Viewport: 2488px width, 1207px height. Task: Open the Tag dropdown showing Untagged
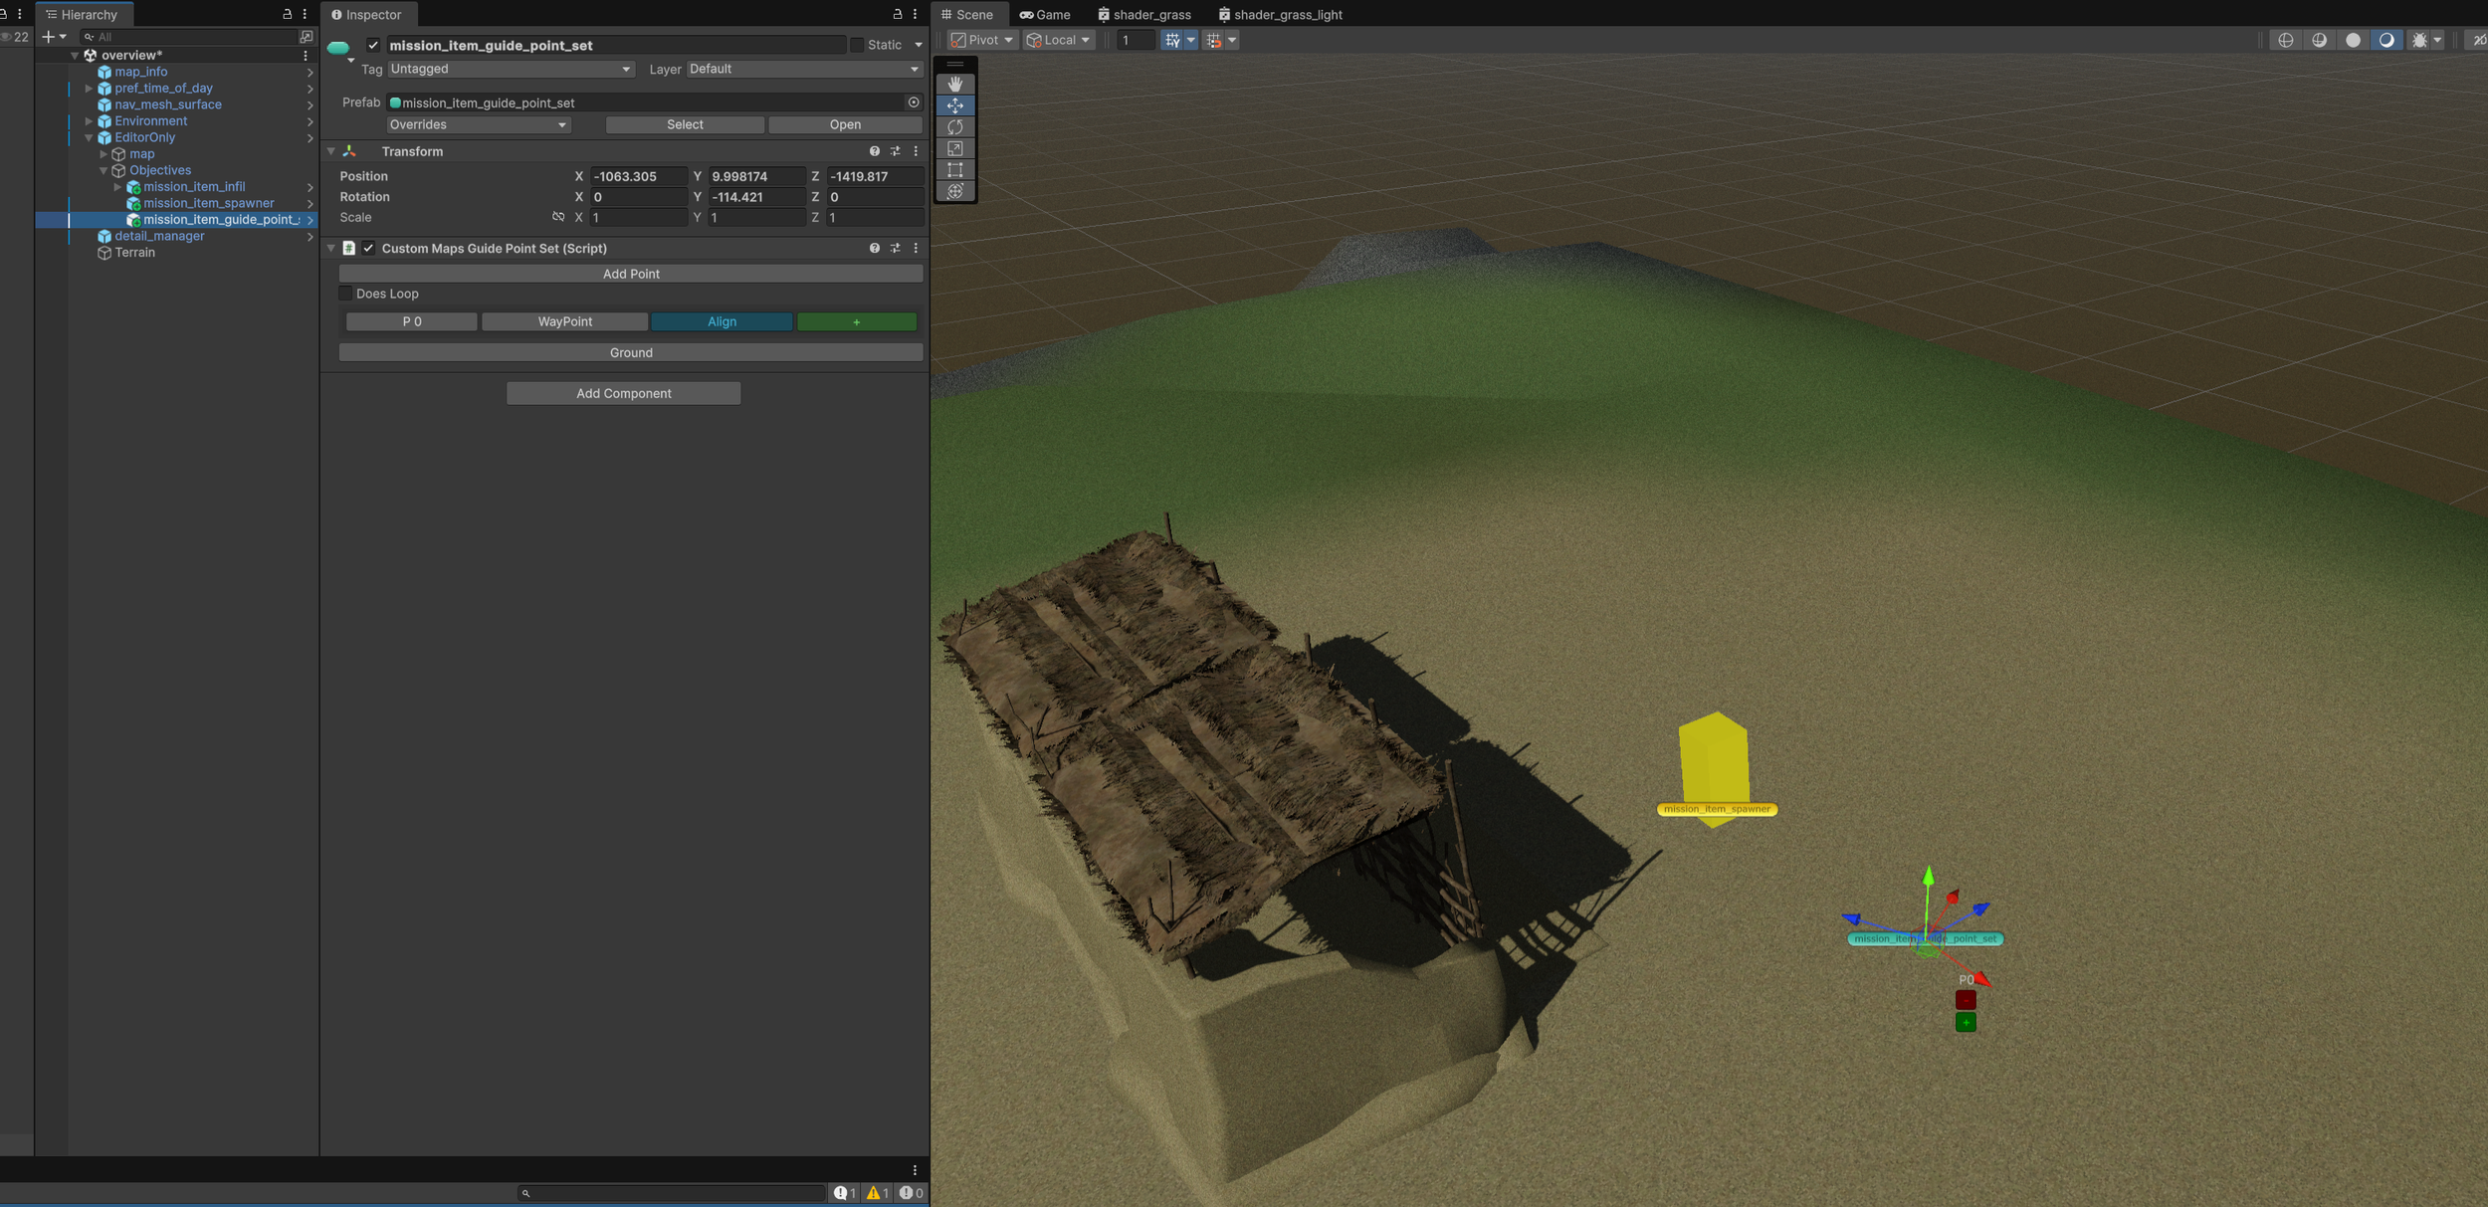pyautogui.click(x=510, y=69)
